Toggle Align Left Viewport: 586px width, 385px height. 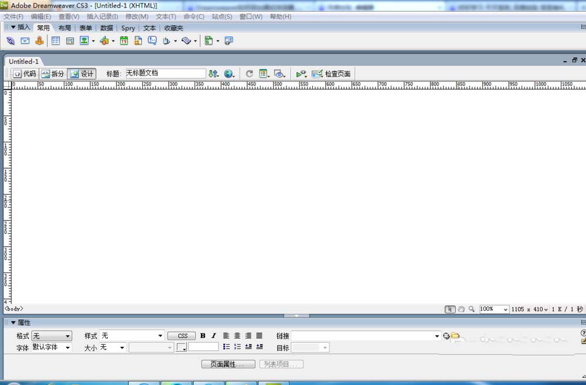click(x=226, y=336)
